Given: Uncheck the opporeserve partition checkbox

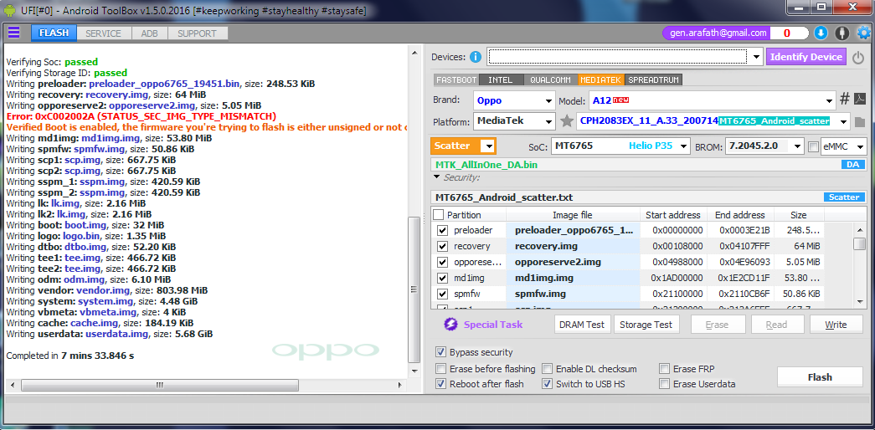Looking at the screenshot, I should 442,262.
